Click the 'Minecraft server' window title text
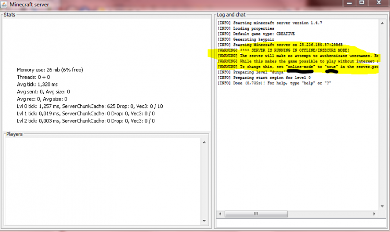 (x=29, y=5)
